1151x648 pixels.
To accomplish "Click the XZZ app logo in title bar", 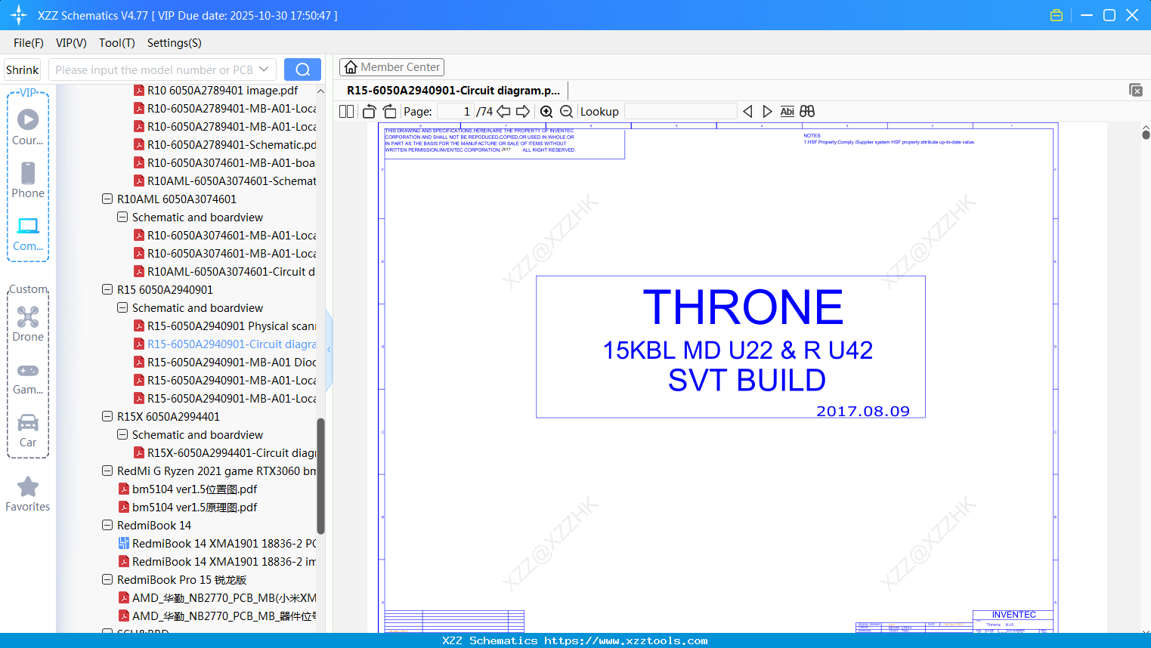I will pos(19,15).
